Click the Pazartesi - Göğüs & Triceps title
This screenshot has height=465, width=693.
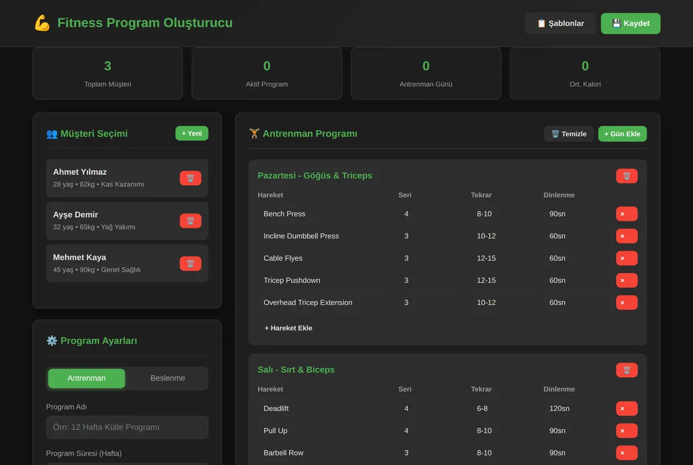point(315,175)
